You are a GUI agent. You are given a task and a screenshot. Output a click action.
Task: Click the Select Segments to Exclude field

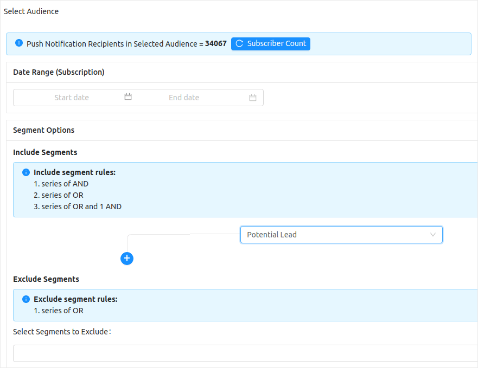click(x=245, y=353)
